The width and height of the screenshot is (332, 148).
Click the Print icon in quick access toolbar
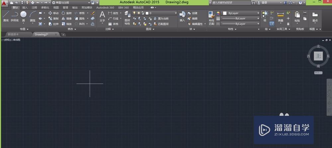pyautogui.click(x=33, y=3)
